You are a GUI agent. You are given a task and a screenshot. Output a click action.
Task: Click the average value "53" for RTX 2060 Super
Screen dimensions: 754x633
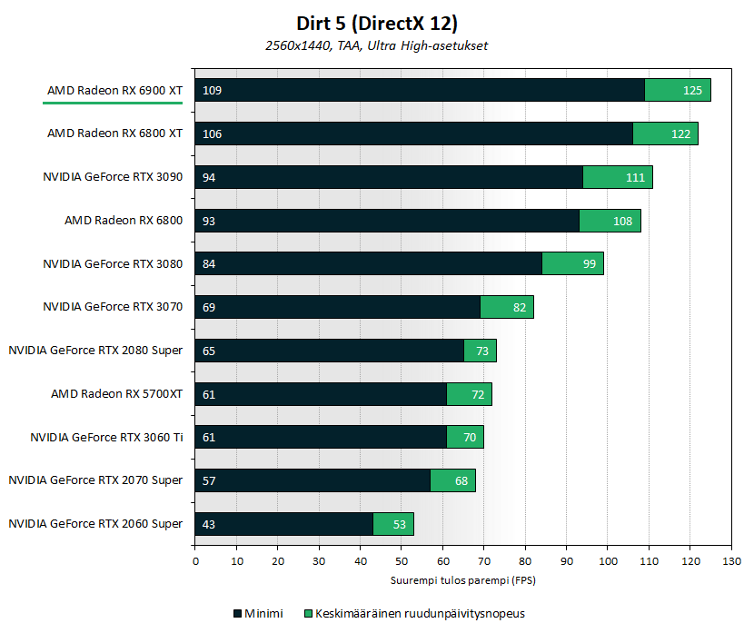(400, 524)
